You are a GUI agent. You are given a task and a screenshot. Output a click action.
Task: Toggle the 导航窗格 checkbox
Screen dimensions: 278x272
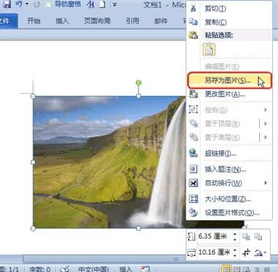(x=49, y=4)
